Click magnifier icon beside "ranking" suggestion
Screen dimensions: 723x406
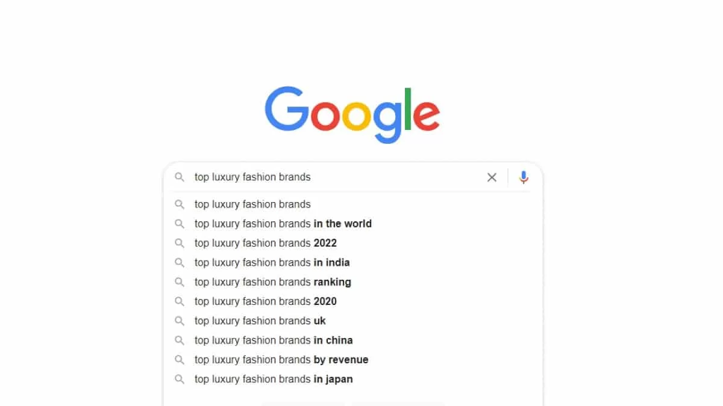(x=179, y=282)
